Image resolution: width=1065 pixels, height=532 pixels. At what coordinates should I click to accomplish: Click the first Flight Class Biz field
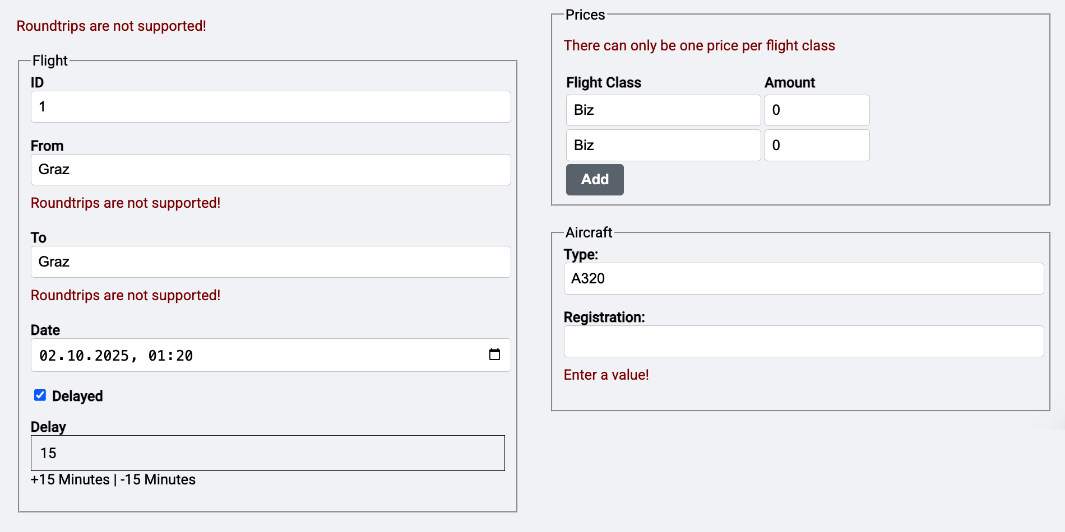[663, 110]
